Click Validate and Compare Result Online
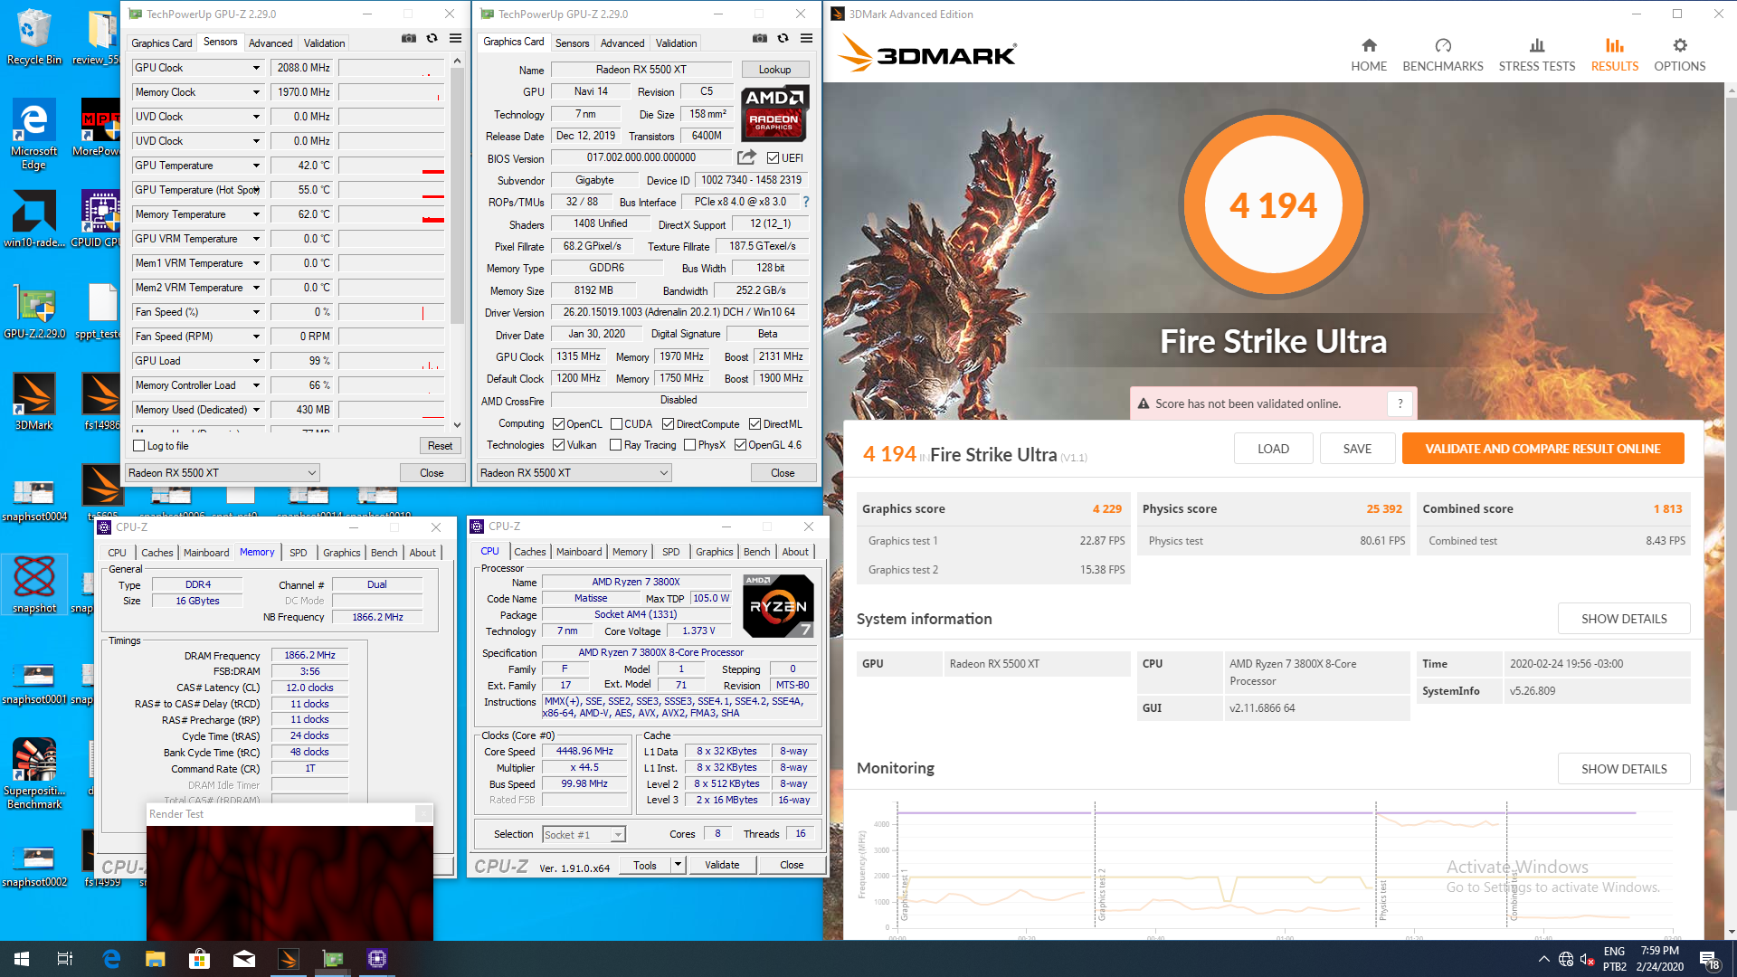Screen dimensions: 1737x977 tap(1542, 449)
